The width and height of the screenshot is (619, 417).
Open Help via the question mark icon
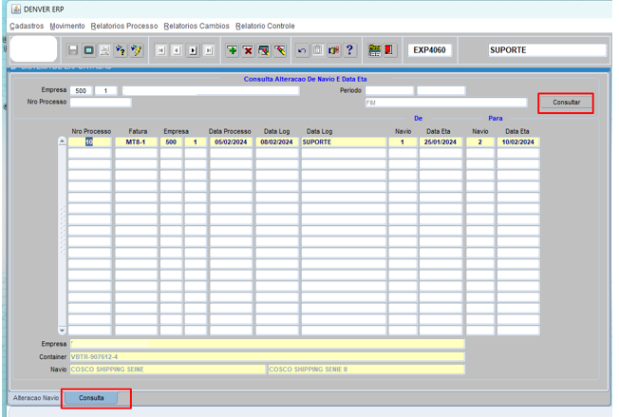click(349, 50)
